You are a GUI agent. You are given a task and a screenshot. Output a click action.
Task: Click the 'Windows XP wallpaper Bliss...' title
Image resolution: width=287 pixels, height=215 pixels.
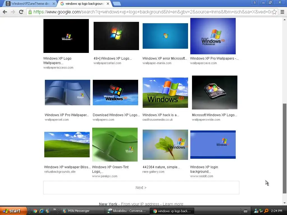click(x=67, y=167)
